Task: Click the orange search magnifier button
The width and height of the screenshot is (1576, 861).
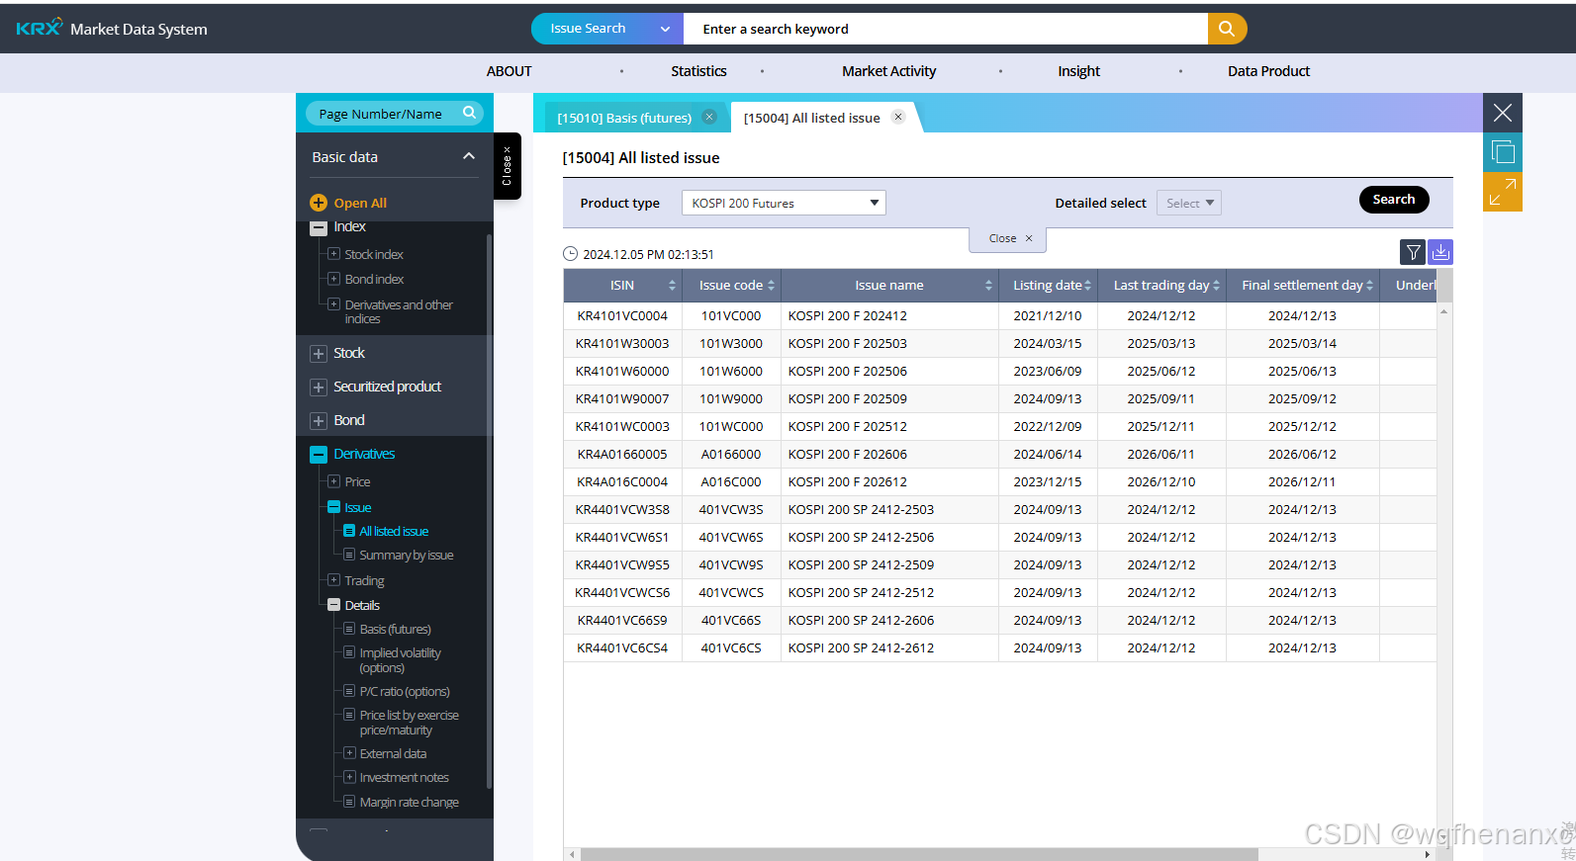Action: click(1227, 29)
